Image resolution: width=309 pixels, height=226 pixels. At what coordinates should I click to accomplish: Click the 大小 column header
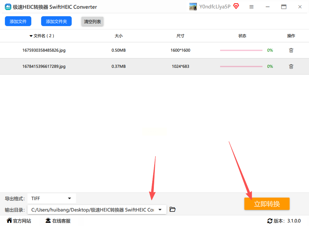click(x=119, y=36)
